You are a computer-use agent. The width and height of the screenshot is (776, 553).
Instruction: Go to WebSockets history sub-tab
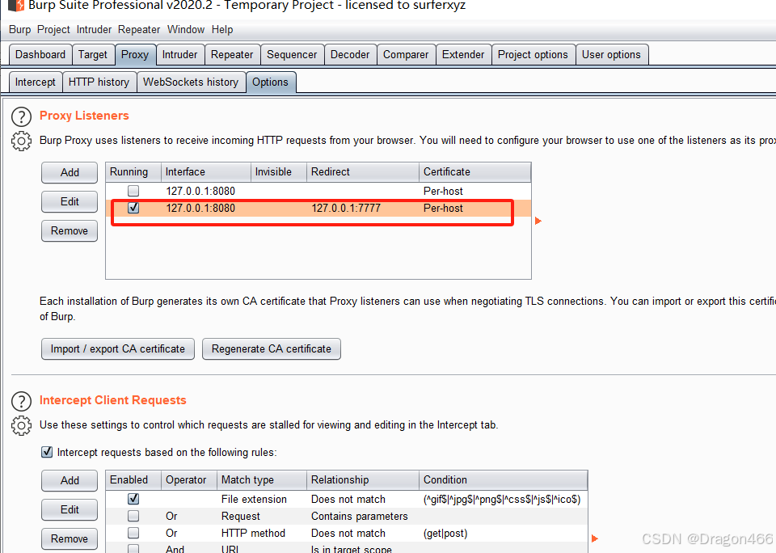click(x=191, y=82)
